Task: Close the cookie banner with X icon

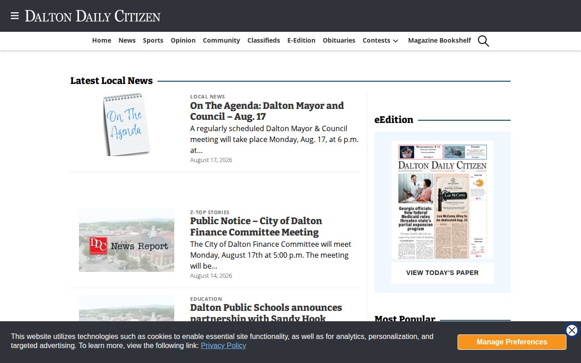Action: [x=572, y=330]
